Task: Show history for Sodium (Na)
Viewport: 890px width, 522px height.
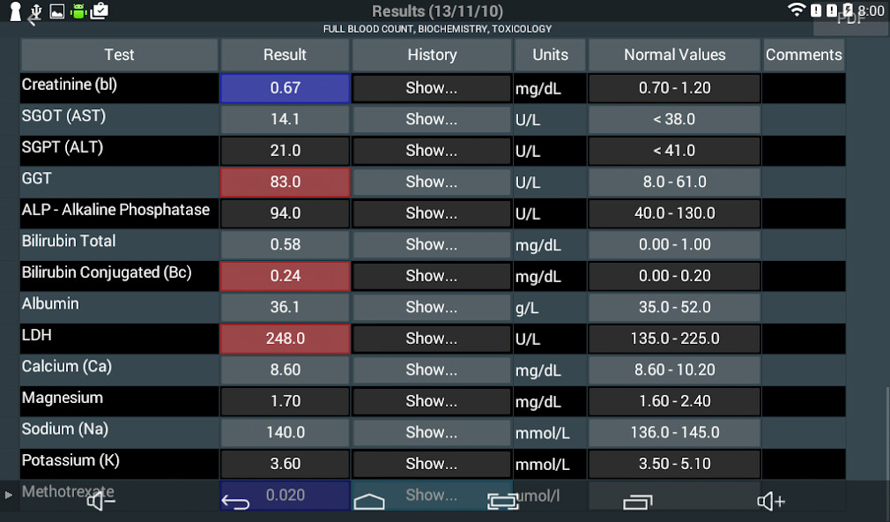Action: pos(432,432)
